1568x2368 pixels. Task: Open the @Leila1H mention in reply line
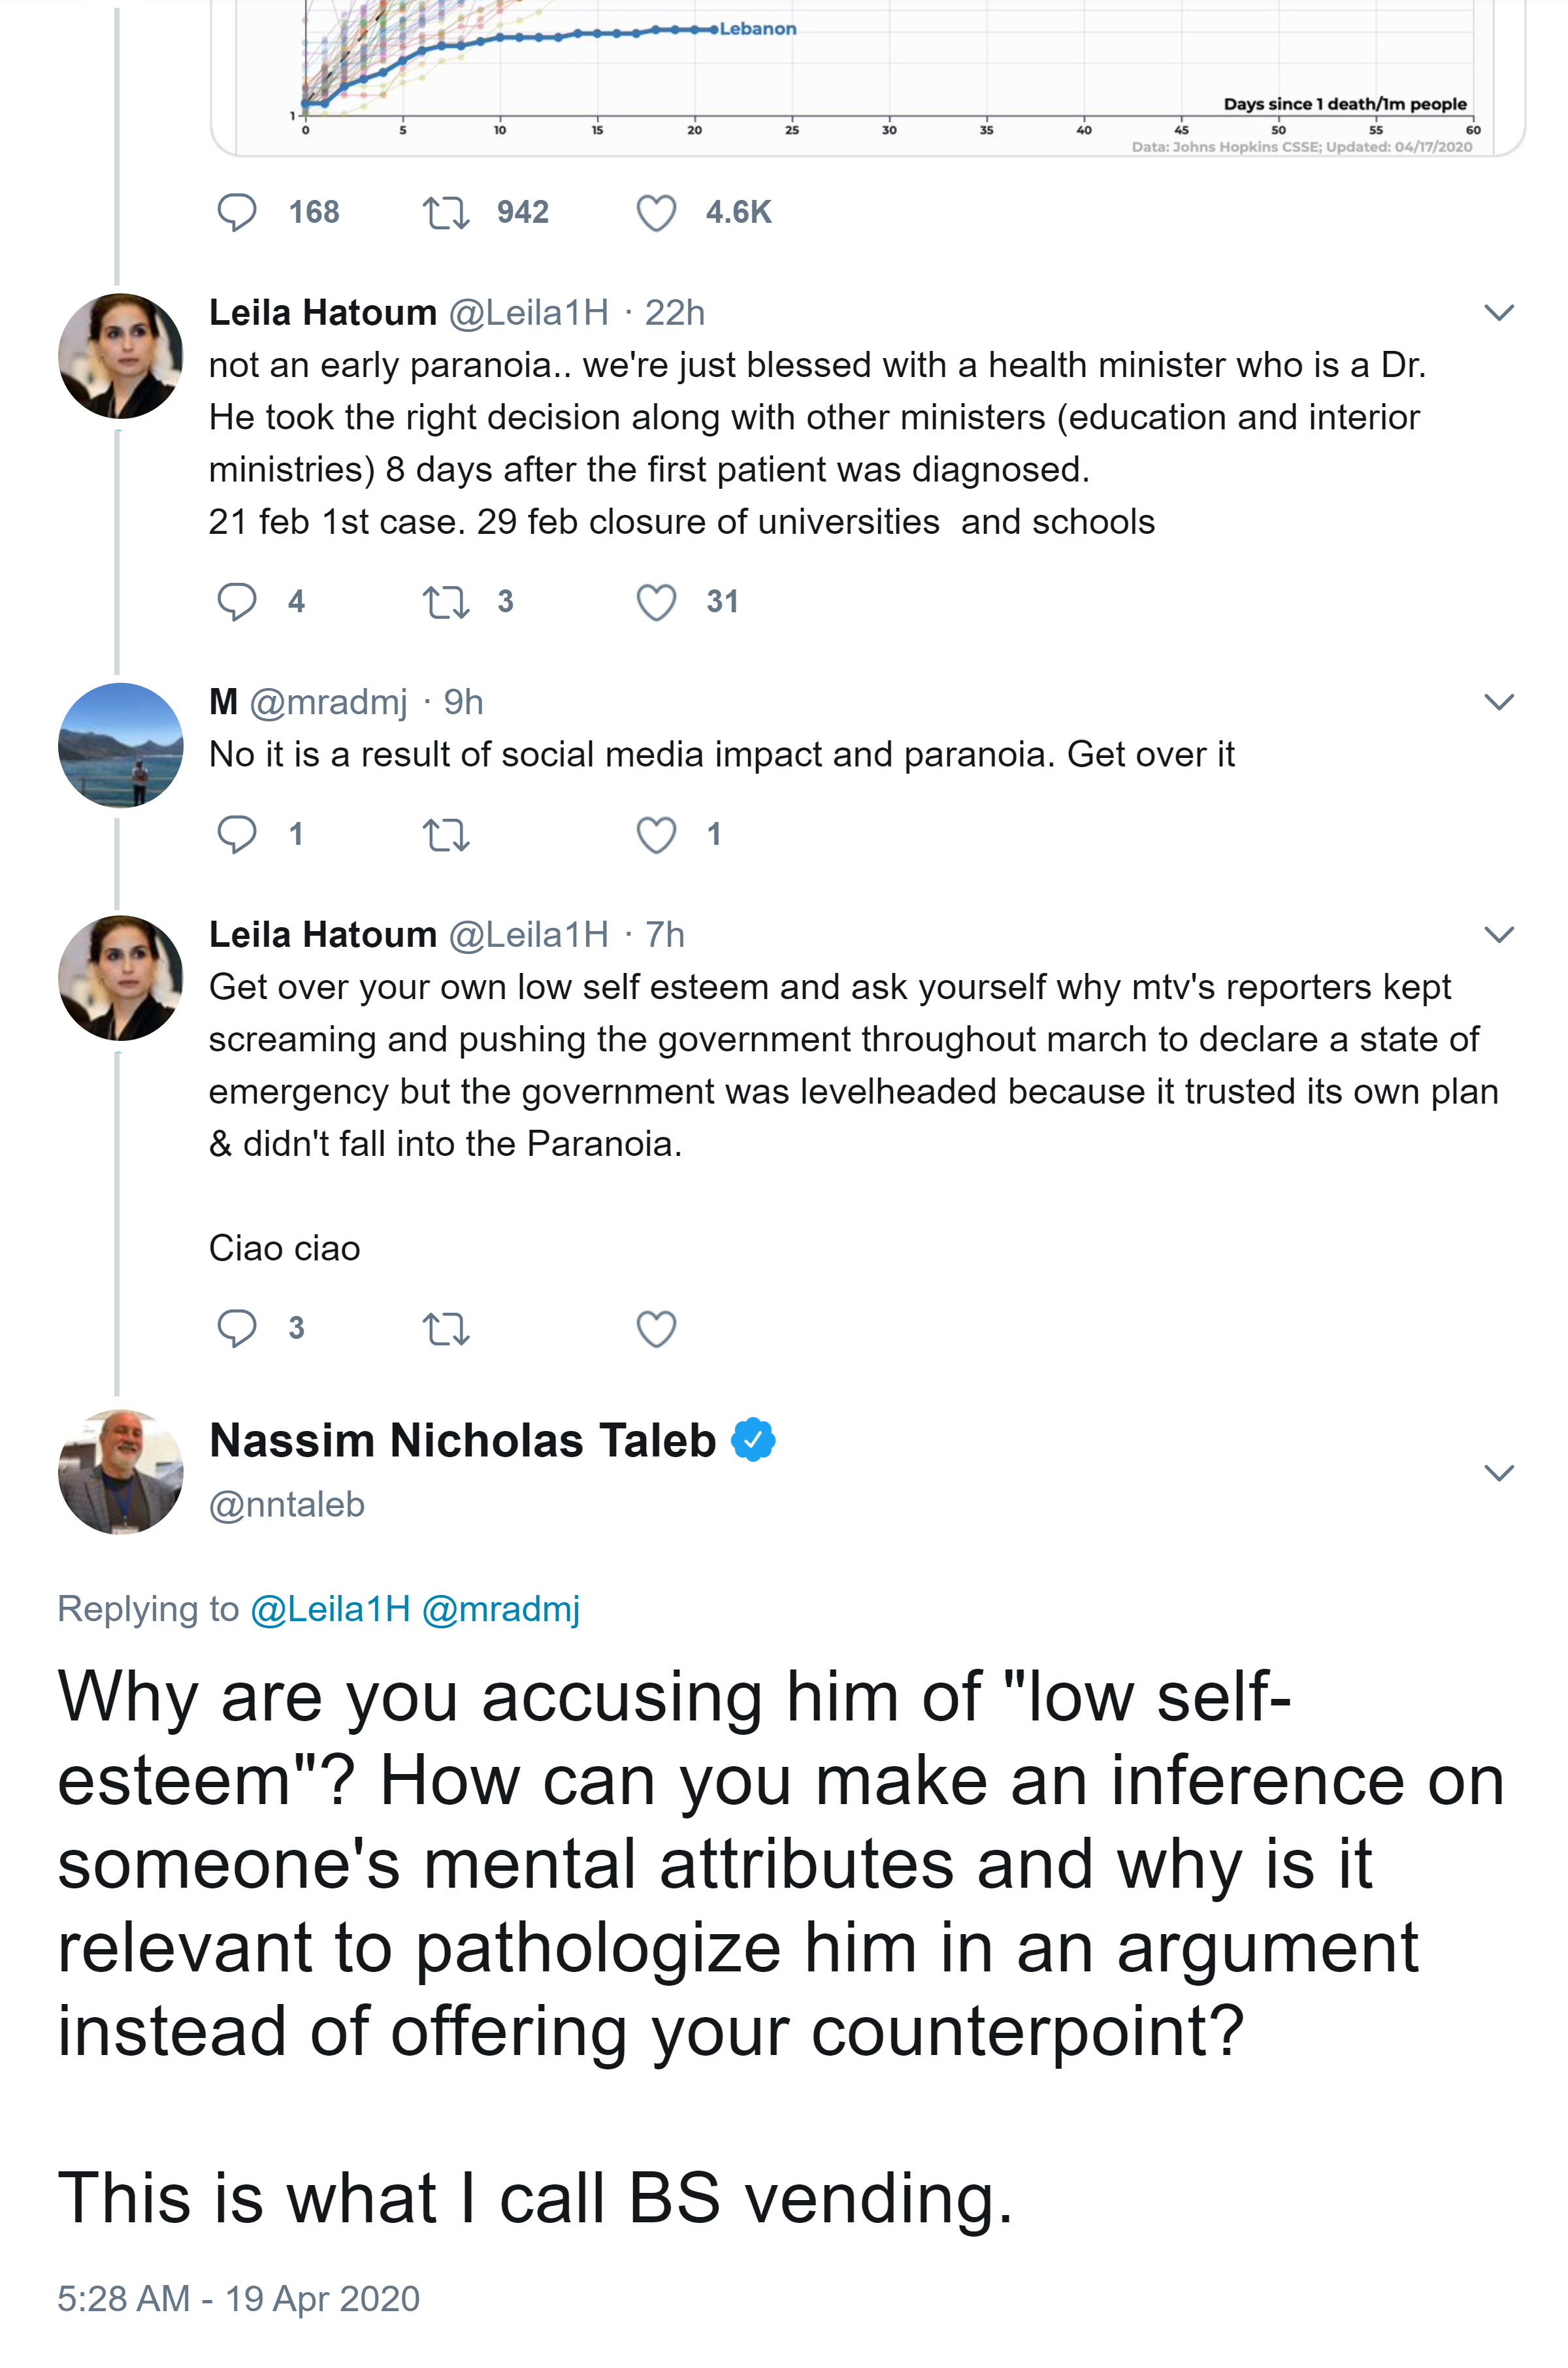coord(330,1609)
